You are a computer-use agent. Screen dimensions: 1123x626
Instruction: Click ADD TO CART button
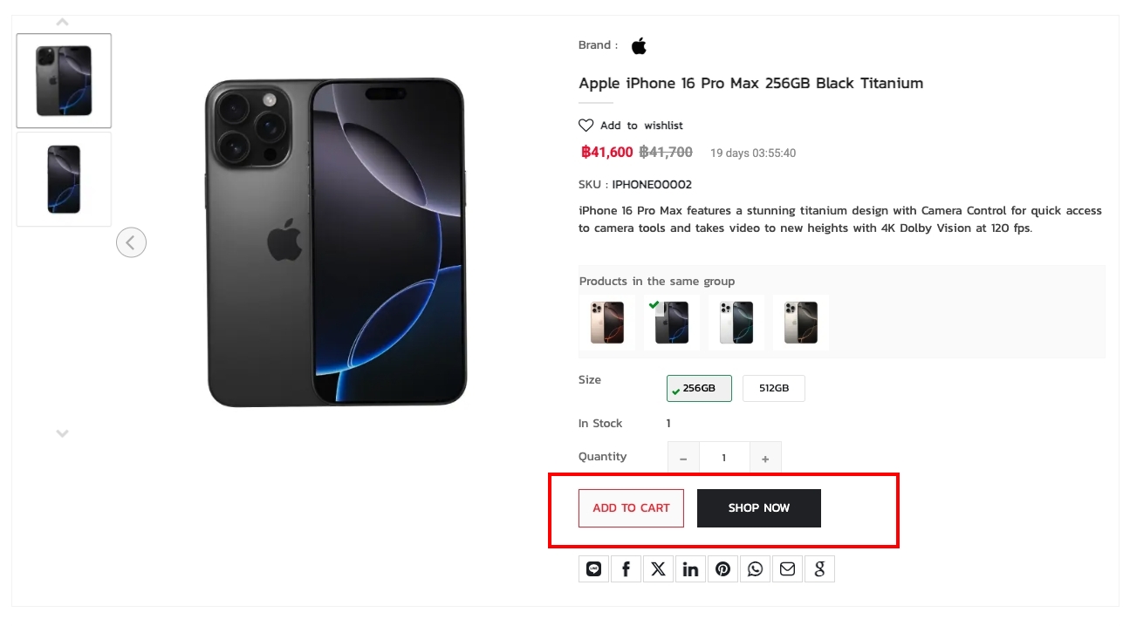(x=631, y=508)
